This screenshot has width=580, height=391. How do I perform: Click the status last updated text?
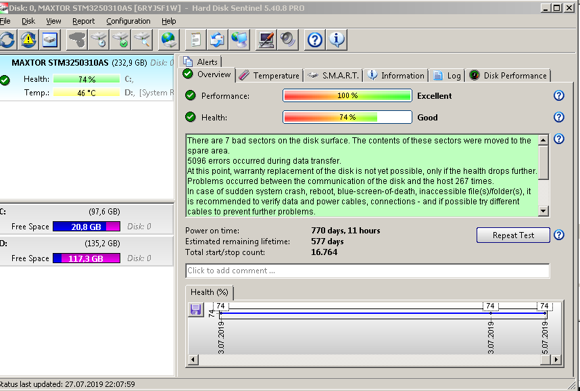click(68, 384)
